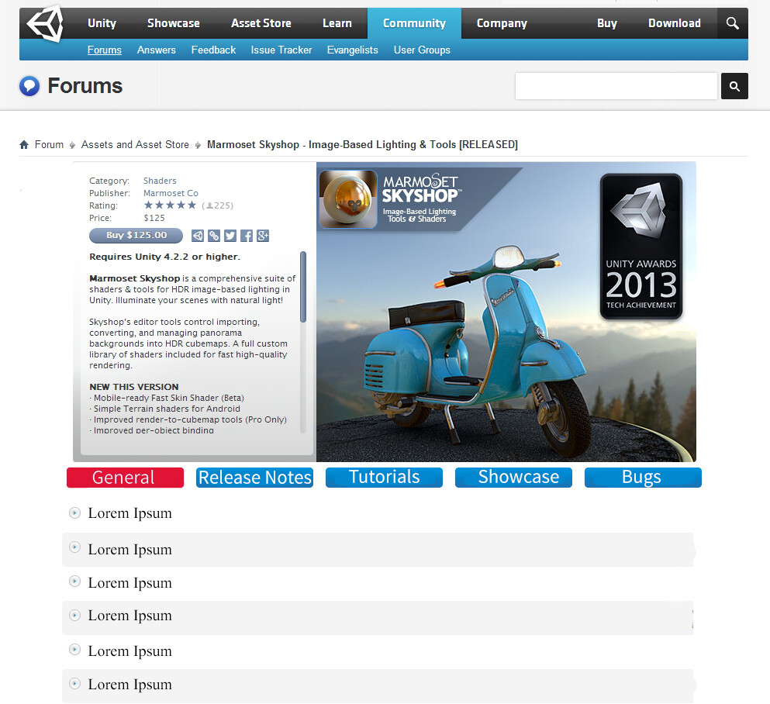Share on Google Plus icon

click(x=263, y=236)
